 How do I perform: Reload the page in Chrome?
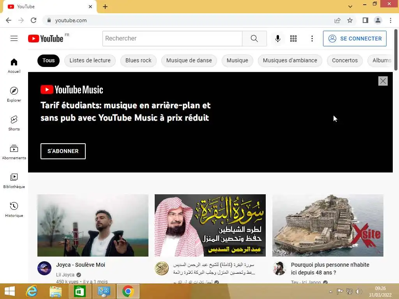(x=34, y=20)
